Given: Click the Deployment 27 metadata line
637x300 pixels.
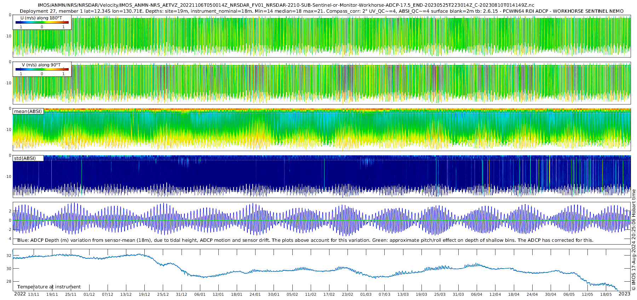Looking at the screenshot, I should (321, 11).
